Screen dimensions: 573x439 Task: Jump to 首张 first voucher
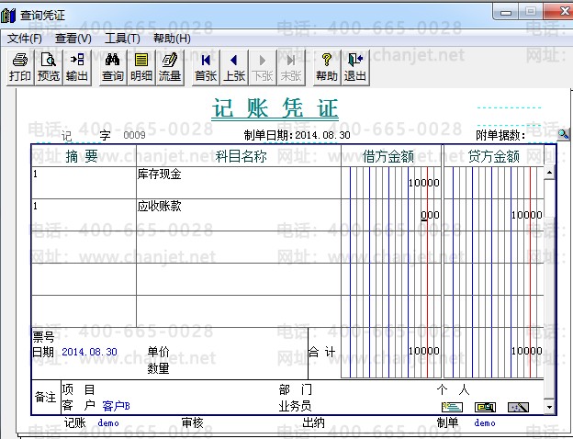[206, 67]
